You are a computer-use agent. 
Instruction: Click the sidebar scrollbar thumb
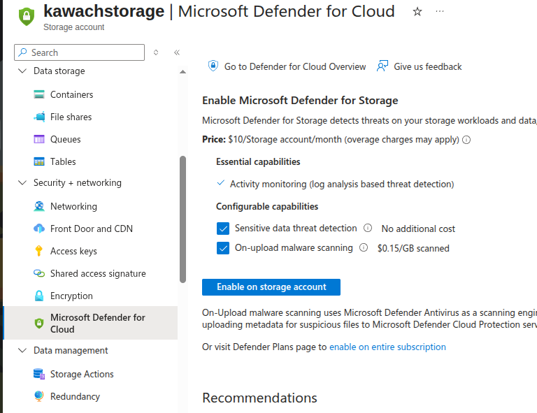click(x=183, y=219)
